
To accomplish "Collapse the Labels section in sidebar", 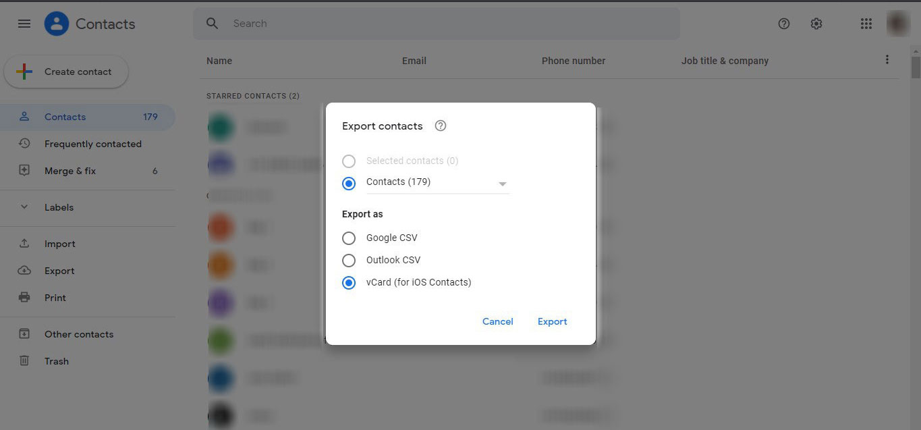I will pos(24,207).
